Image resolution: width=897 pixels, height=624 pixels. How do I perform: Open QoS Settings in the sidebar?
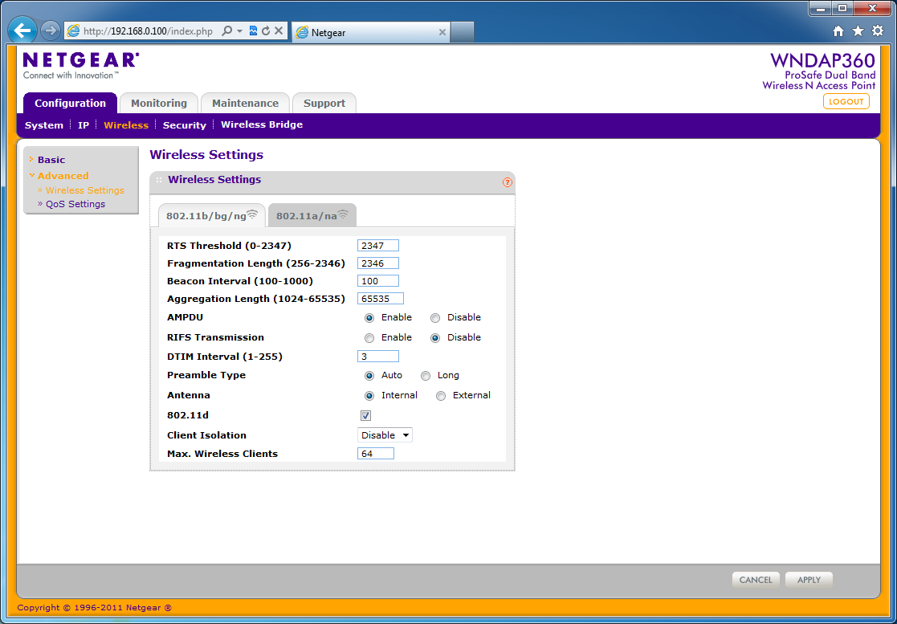tap(75, 204)
